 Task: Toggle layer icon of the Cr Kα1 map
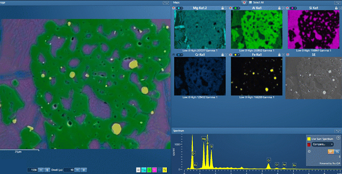tap(174, 55)
